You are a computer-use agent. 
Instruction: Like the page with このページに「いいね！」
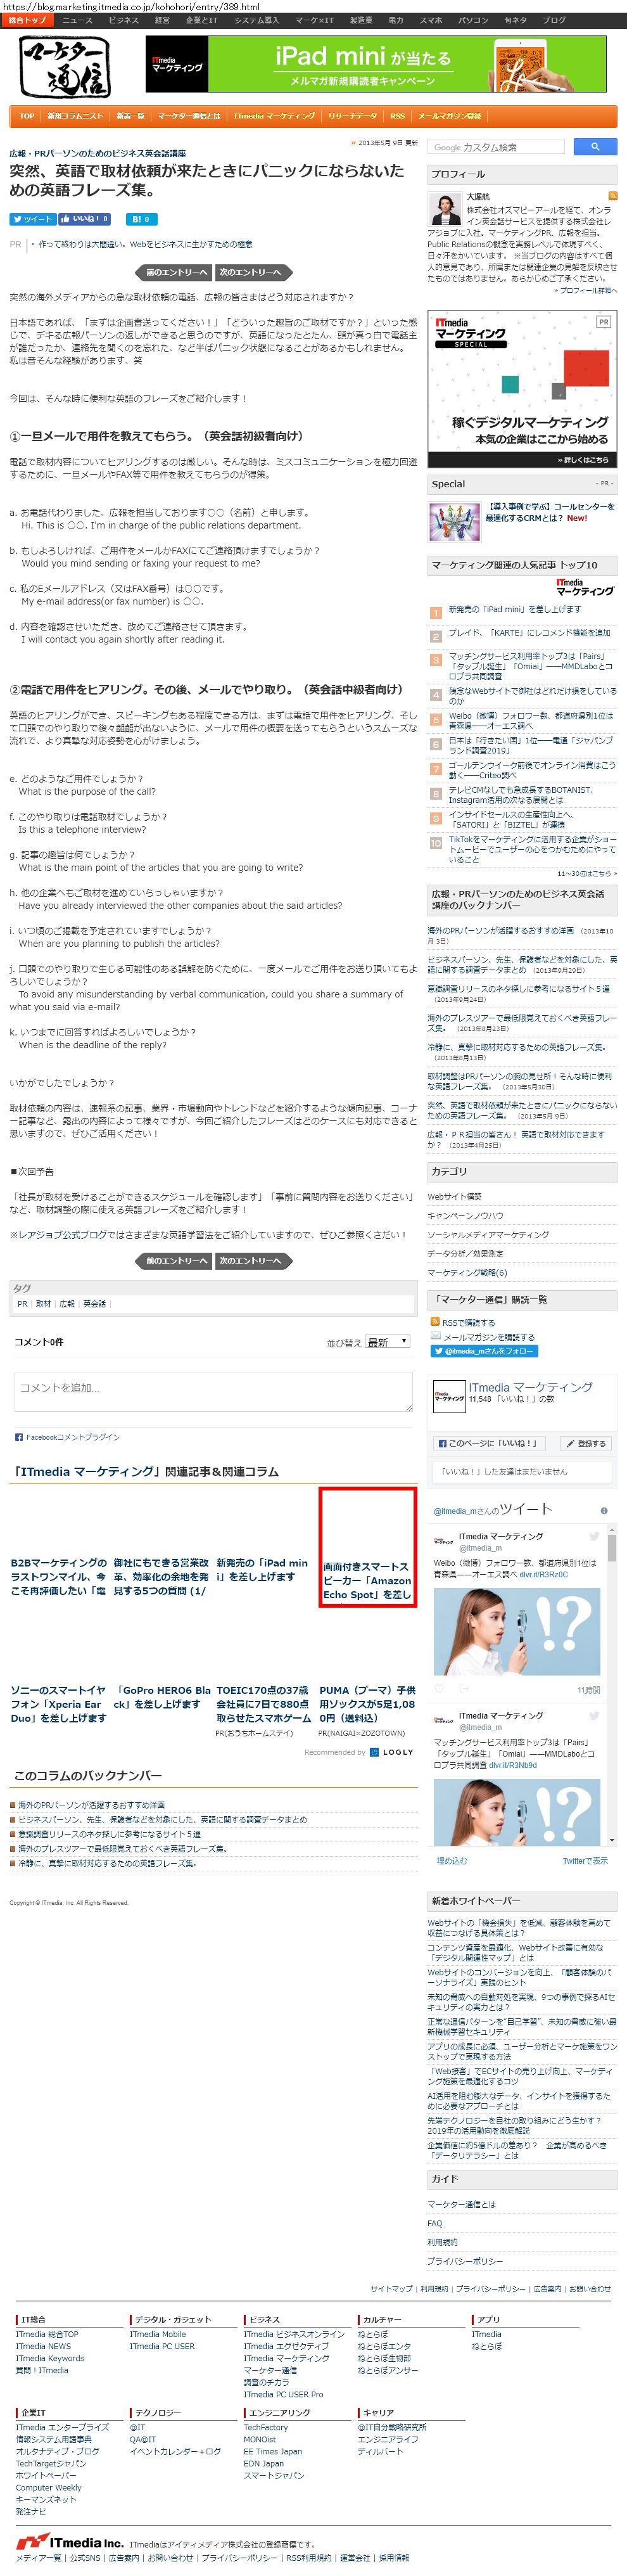point(489,1443)
